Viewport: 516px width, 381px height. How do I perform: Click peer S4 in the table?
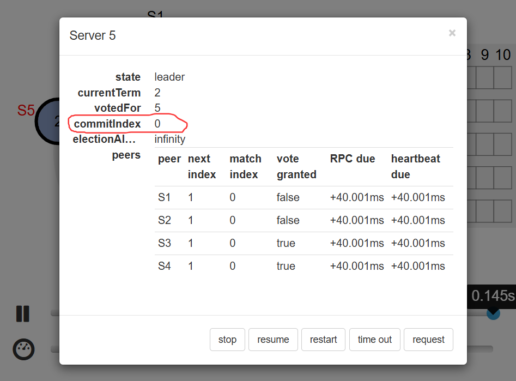(x=164, y=266)
